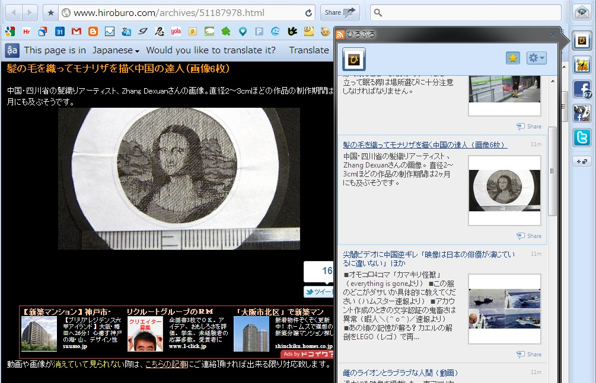Focus the browser search field

pyautogui.click(x=466, y=12)
